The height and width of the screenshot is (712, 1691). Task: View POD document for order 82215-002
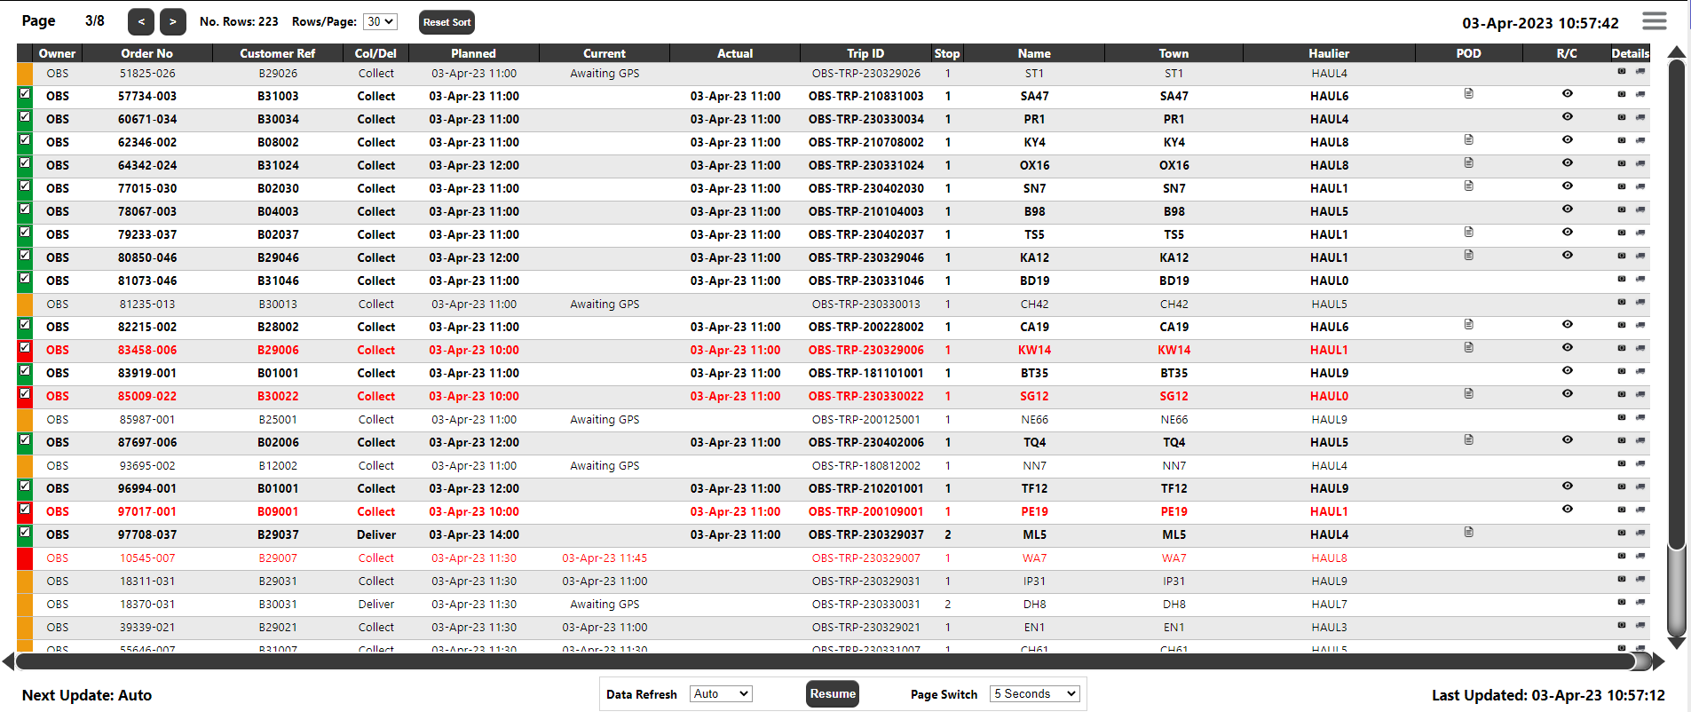1469,324
